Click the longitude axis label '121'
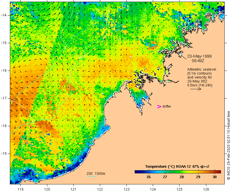 (73, 189)
